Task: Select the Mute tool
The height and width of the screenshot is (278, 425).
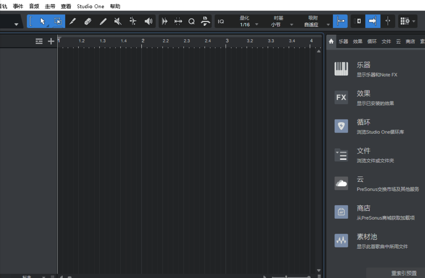Action: tap(118, 21)
